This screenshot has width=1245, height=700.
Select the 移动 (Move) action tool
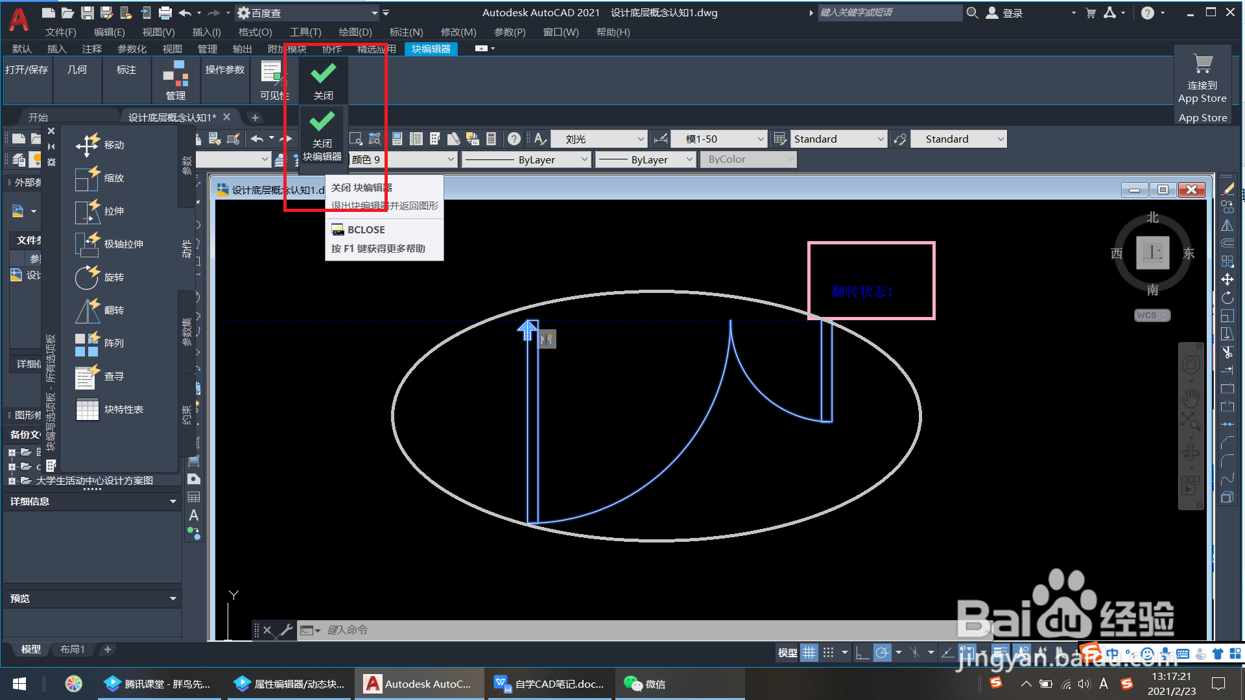coord(99,145)
